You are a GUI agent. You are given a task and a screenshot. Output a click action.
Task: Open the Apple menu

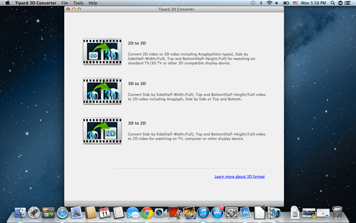pos(8,3)
